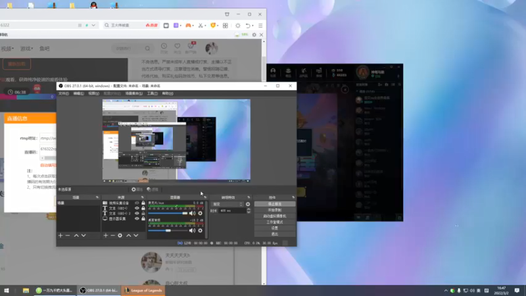The height and width of the screenshot is (296, 526).
Task: Add a new scene with the plus icon
Action: [x=60, y=235]
